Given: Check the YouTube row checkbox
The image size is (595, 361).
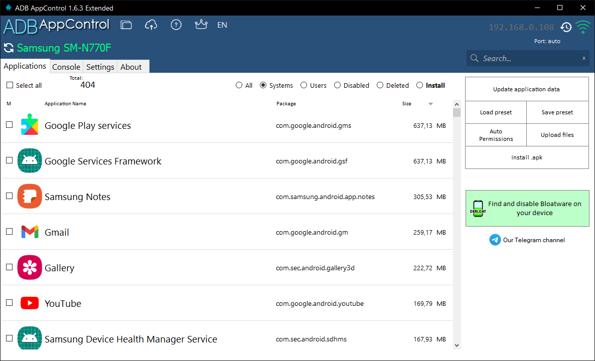Looking at the screenshot, I should click(x=10, y=303).
